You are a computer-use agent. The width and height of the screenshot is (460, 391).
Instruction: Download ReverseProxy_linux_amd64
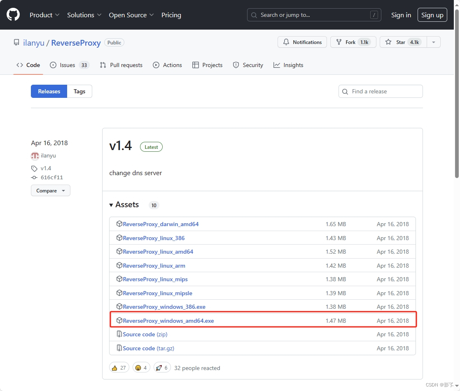point(158,252)
